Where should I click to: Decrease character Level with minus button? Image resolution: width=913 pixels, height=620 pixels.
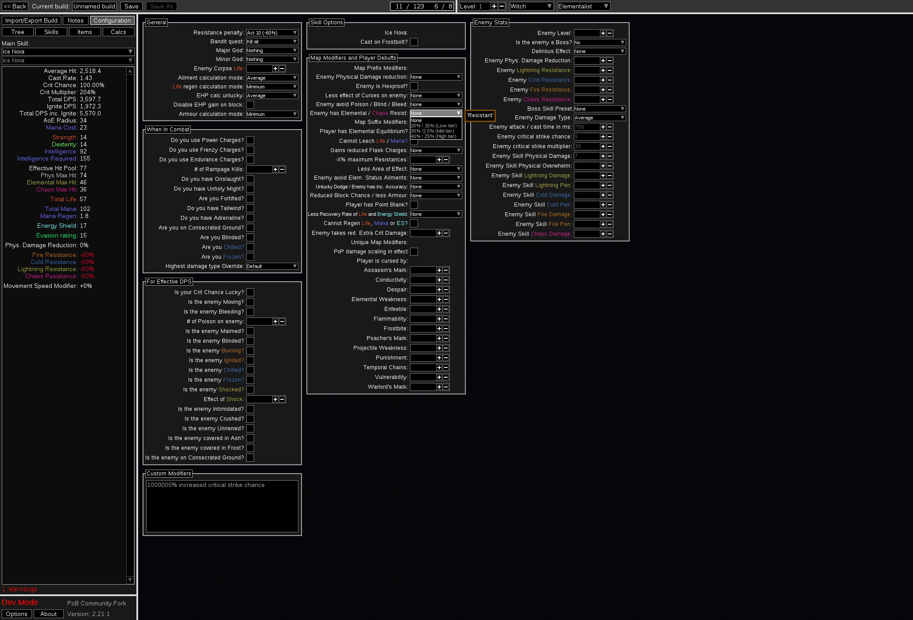(x=501, y=6)
